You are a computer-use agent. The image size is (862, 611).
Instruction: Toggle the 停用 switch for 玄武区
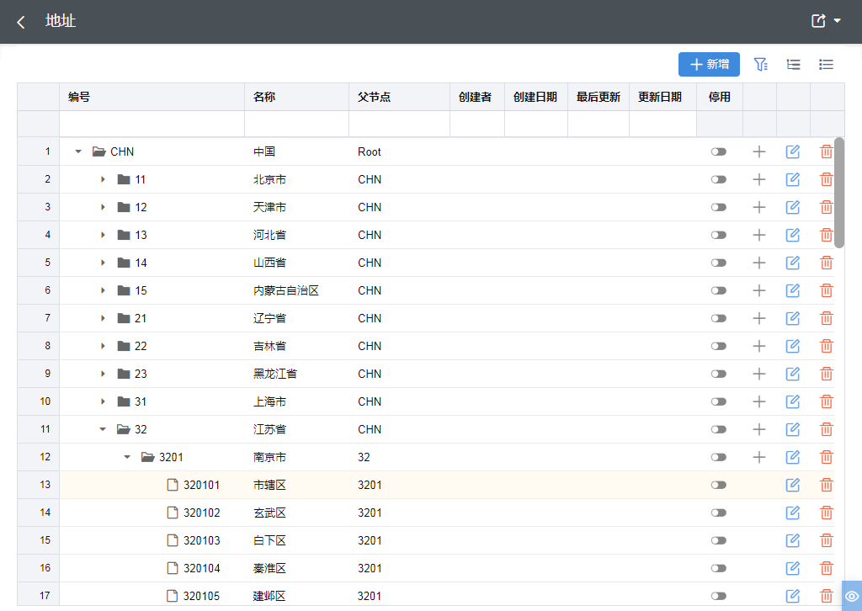(x=719, y=513)
